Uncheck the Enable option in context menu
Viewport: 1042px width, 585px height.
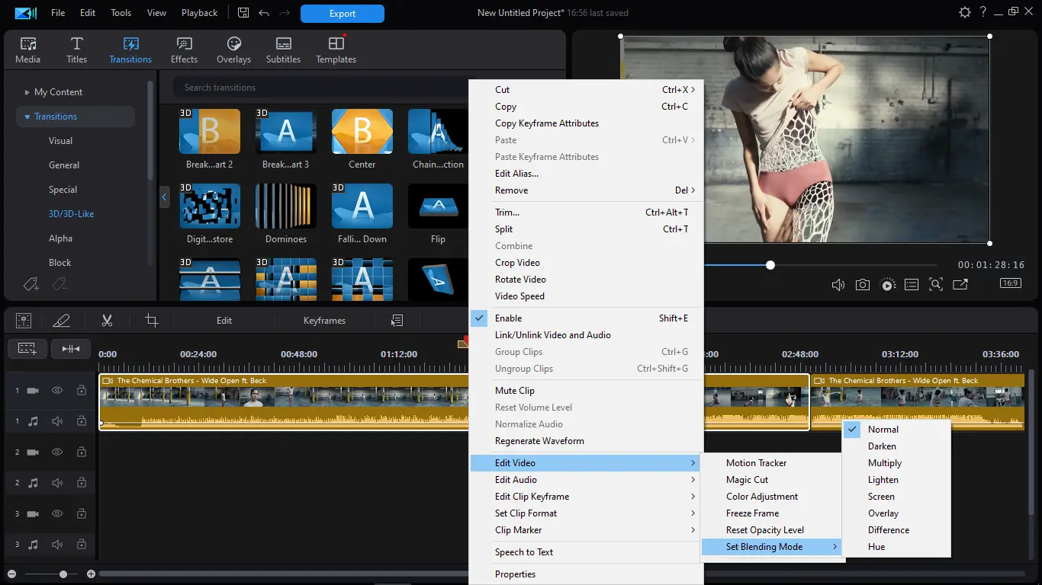(508, 318)
